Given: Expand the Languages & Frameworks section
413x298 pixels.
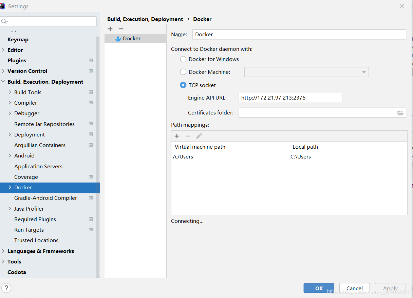Looking at the screenshot, I should tap(3, 251).
